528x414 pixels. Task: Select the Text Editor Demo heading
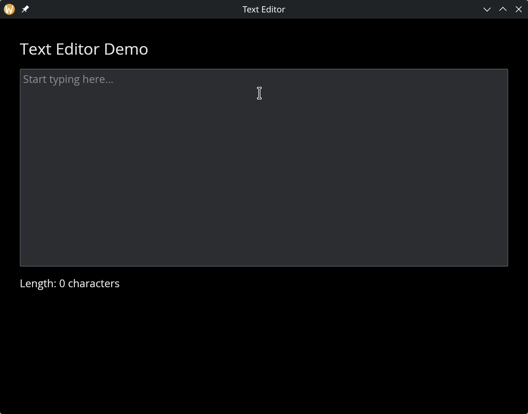click(x=84, y=49)
